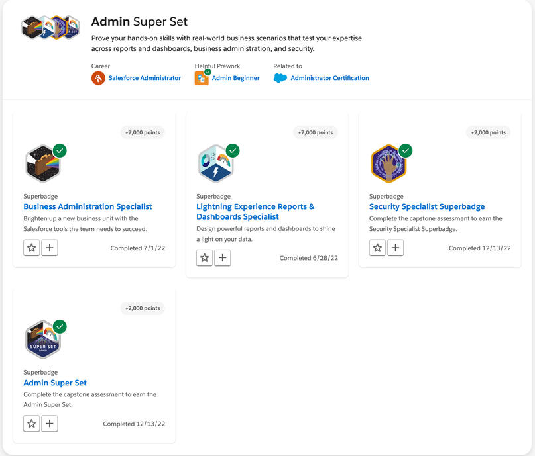Toggle favorite star on Business Administration Specialist
This screenshot has height=456, width=535.
pyautogui.click(x=31, y=248)
